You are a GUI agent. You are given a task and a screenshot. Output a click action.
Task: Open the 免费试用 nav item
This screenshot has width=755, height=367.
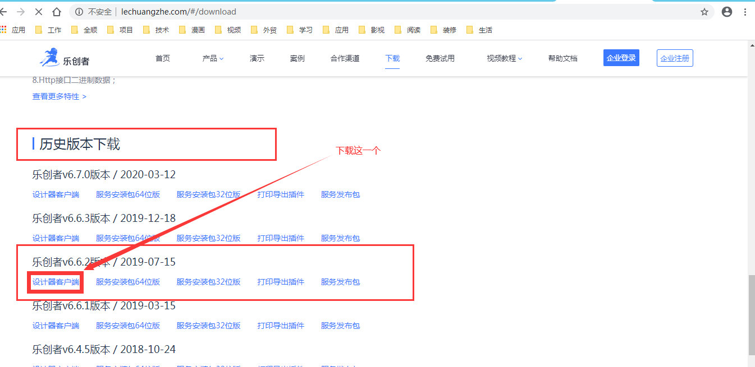(440, 58)
